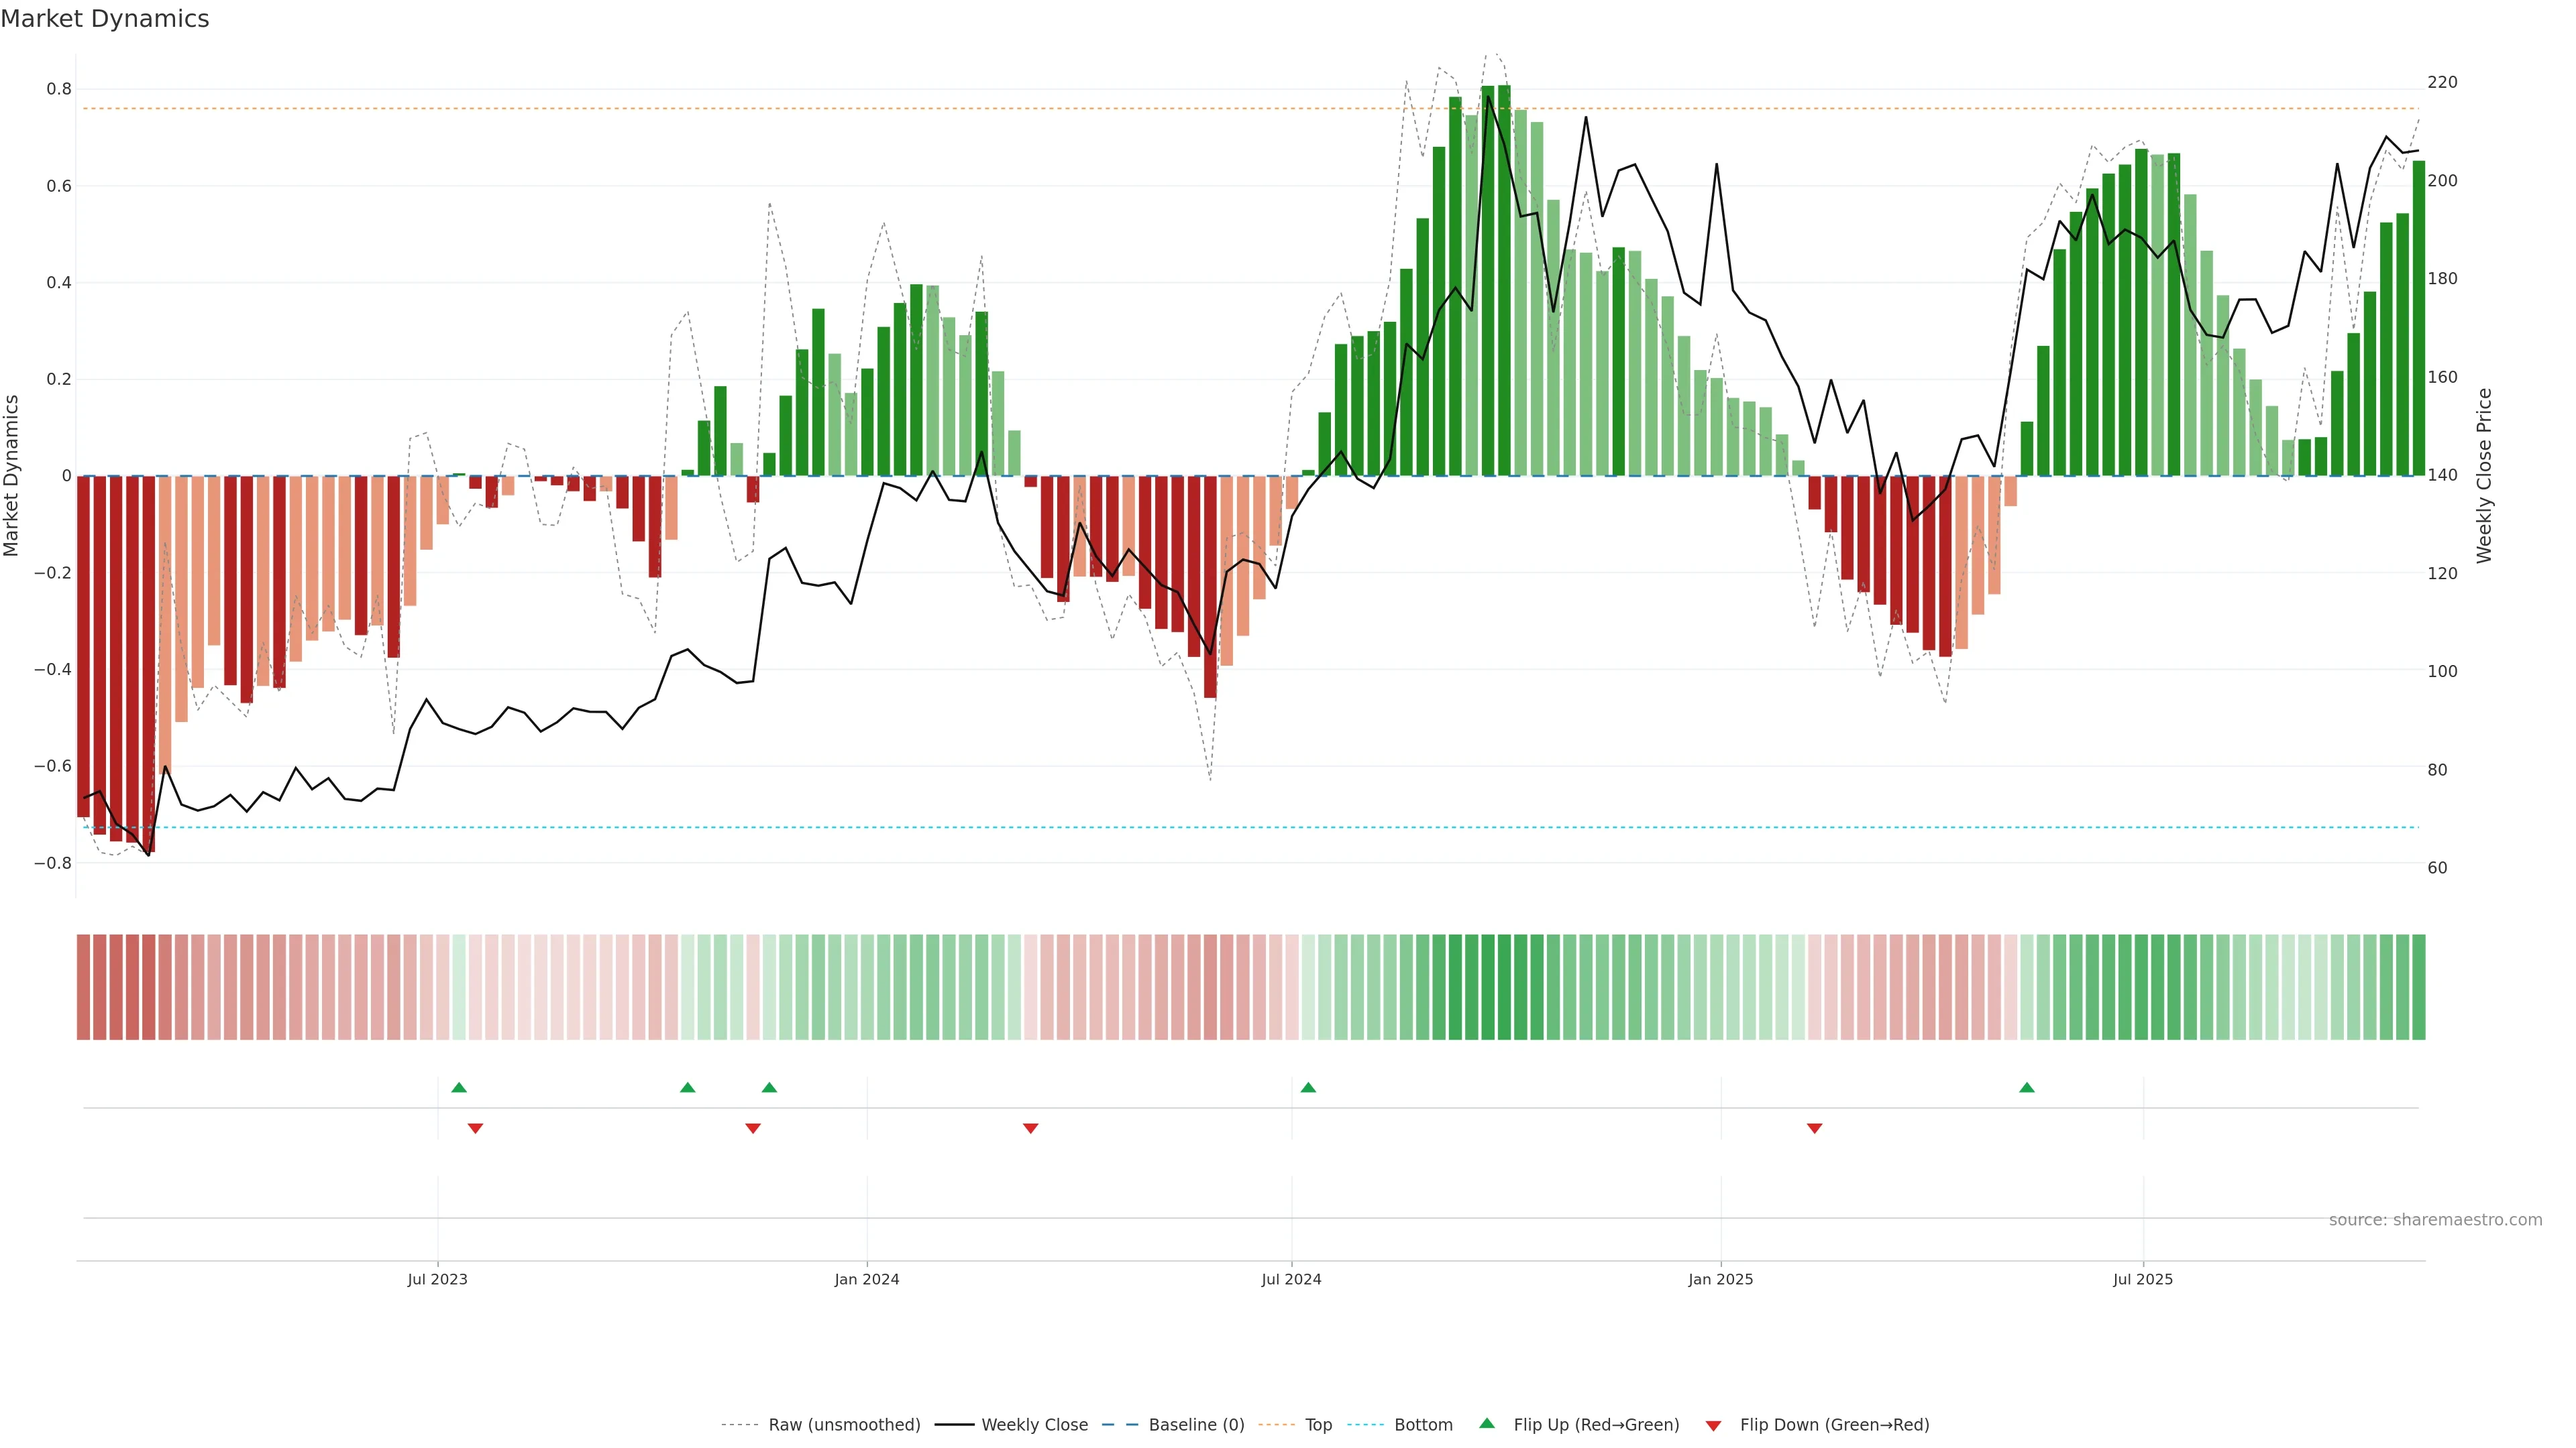Screen dimensions: 2576x1448
Task: Click the 0.8 tick on left axis
Action: tap(59, 89)
